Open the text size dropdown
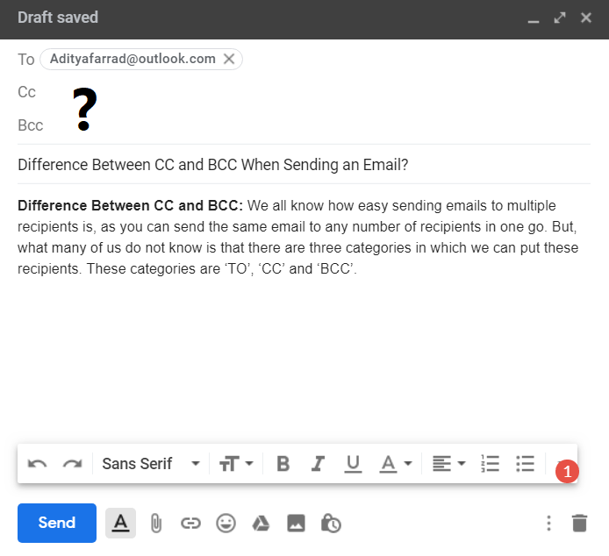 click(236, 463)
